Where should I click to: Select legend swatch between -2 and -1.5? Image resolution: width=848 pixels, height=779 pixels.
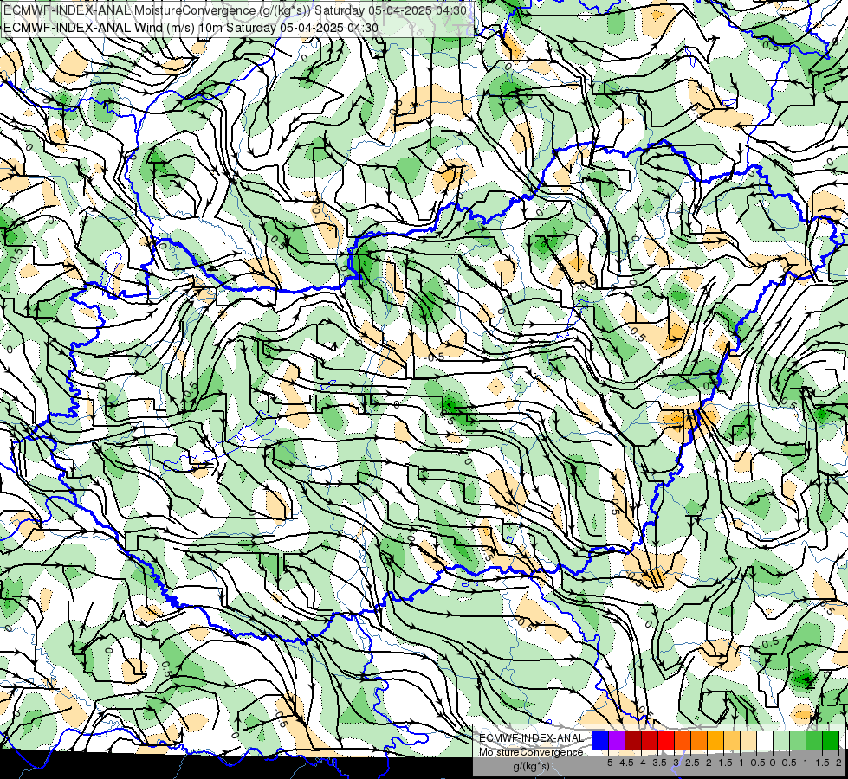click(715, 741)
